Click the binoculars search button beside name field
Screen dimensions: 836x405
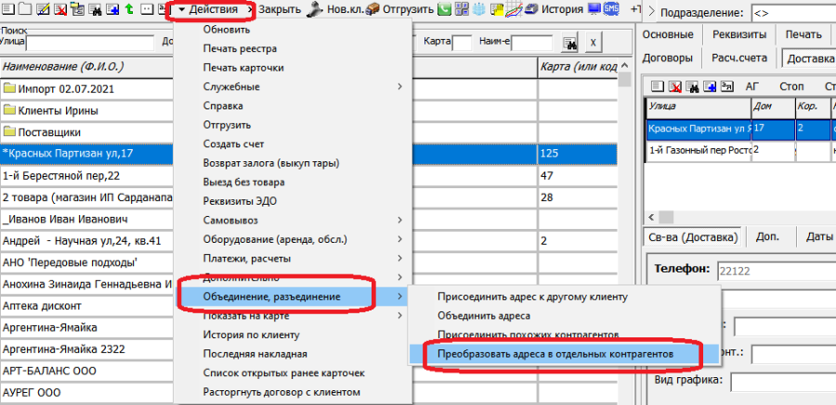tap(571, 44)
